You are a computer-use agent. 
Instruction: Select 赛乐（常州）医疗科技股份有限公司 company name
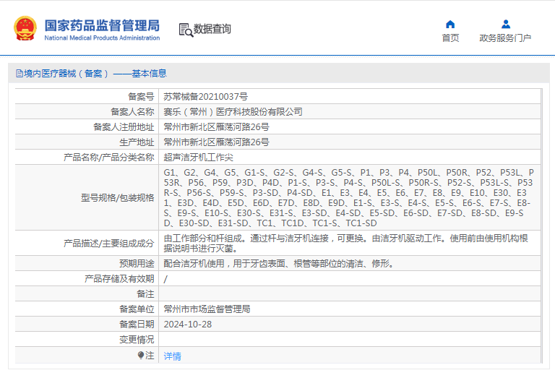tap(233, 112)
